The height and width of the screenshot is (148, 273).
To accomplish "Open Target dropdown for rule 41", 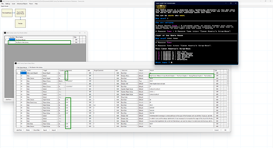I will (x=57, y=100).
